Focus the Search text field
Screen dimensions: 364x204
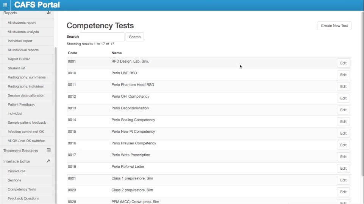point(102,37)
